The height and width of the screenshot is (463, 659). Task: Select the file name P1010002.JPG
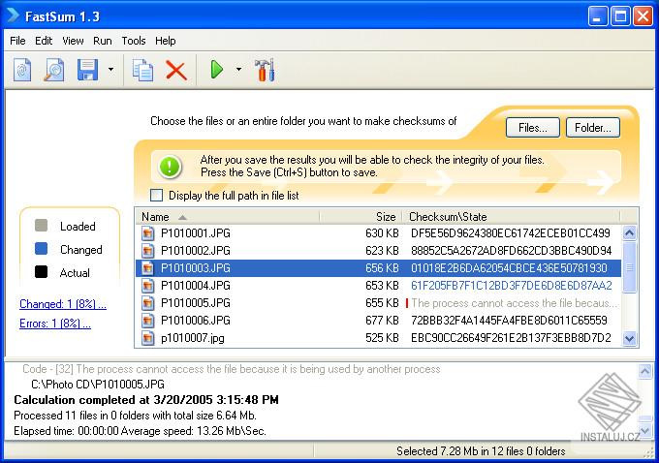click(196, 251)
